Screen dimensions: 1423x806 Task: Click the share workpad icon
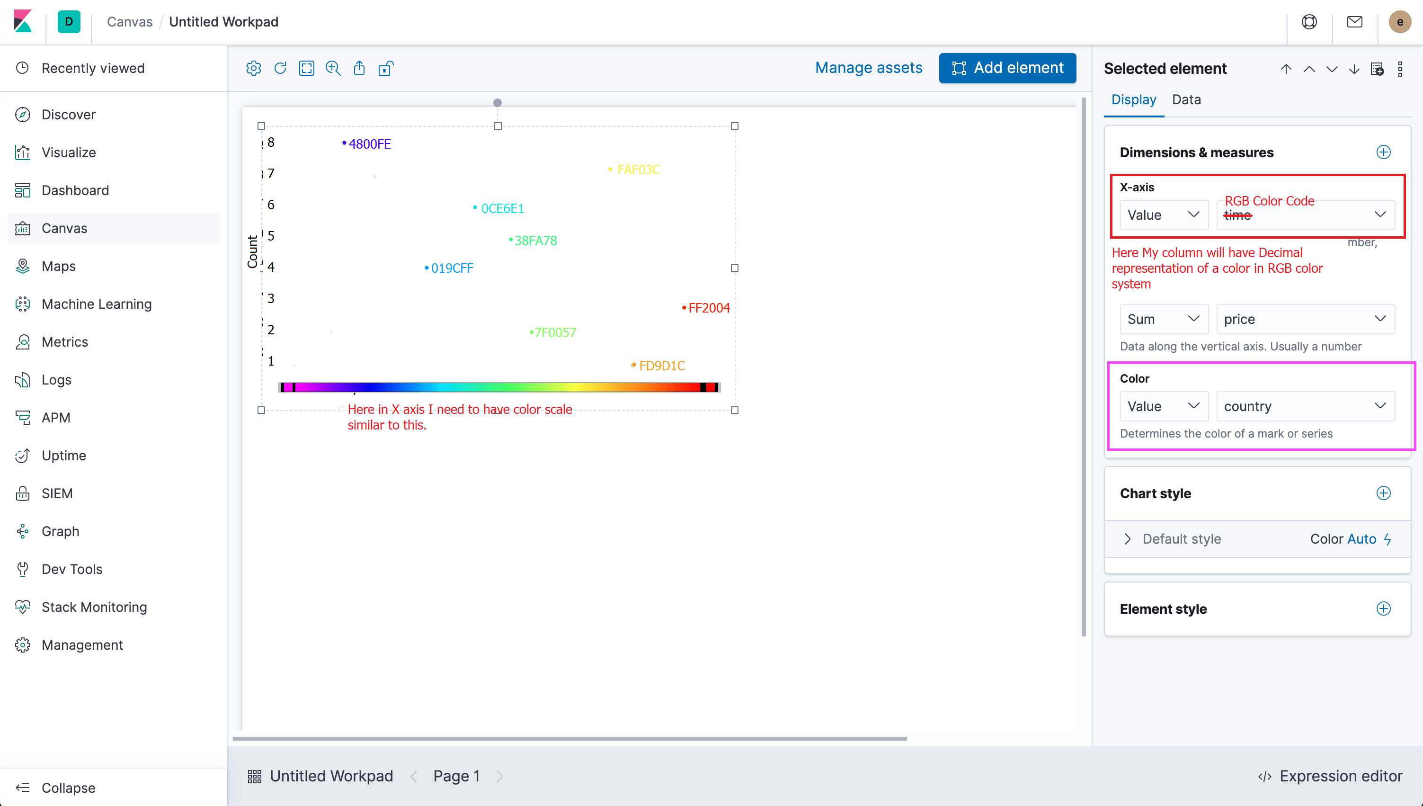point(359,68)
